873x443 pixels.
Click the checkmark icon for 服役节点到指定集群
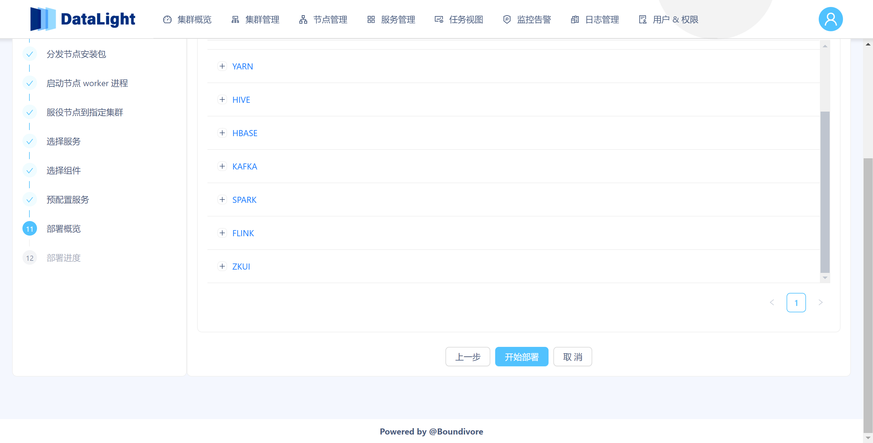pos(29,112)
